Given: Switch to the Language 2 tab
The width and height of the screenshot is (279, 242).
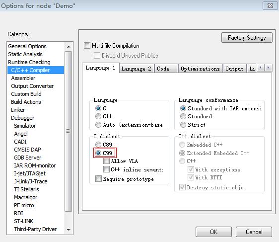Looking at the screenshot, I should point(137,69).
